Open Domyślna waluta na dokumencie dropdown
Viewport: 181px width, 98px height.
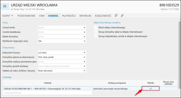coord(62,57)
